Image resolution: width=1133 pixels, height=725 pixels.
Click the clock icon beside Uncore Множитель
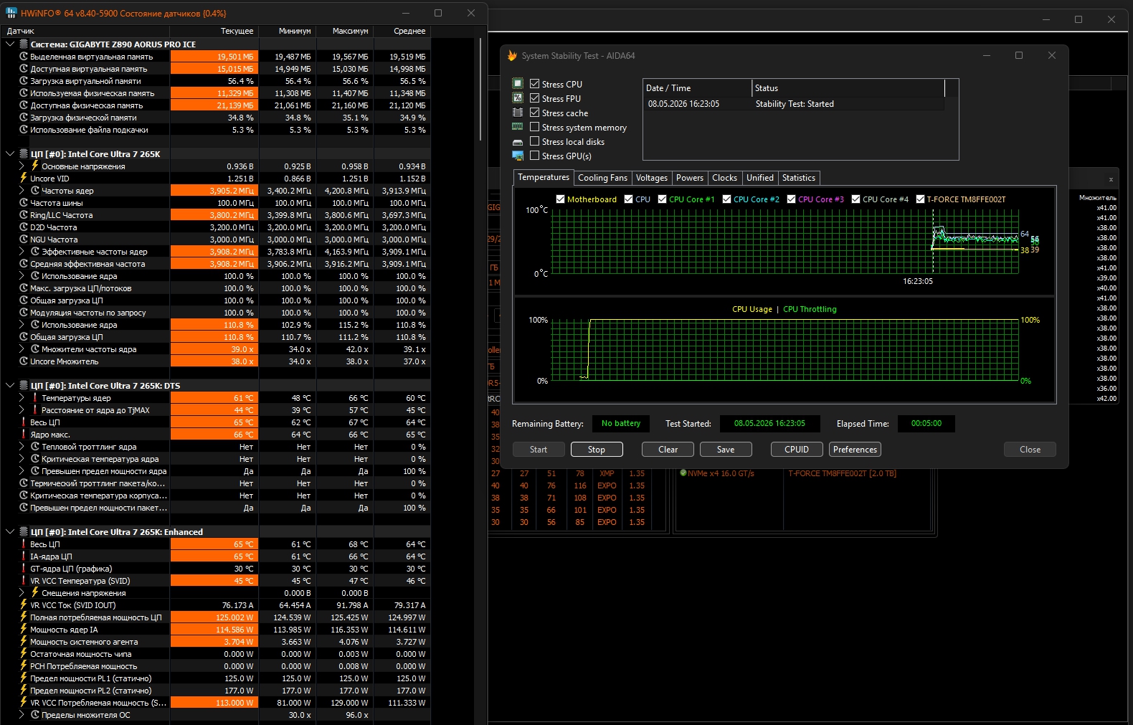coord(24,361)
